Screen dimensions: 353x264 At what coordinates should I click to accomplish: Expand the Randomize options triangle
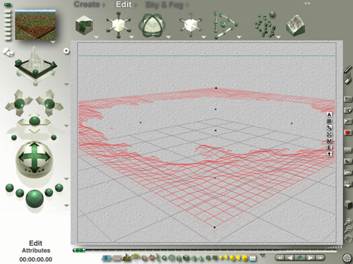(x=278, y=37)
